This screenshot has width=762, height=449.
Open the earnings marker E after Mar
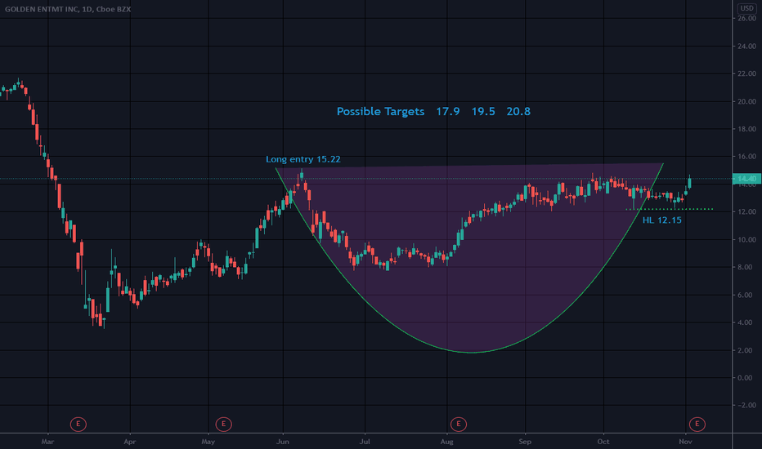pos(78,425)
